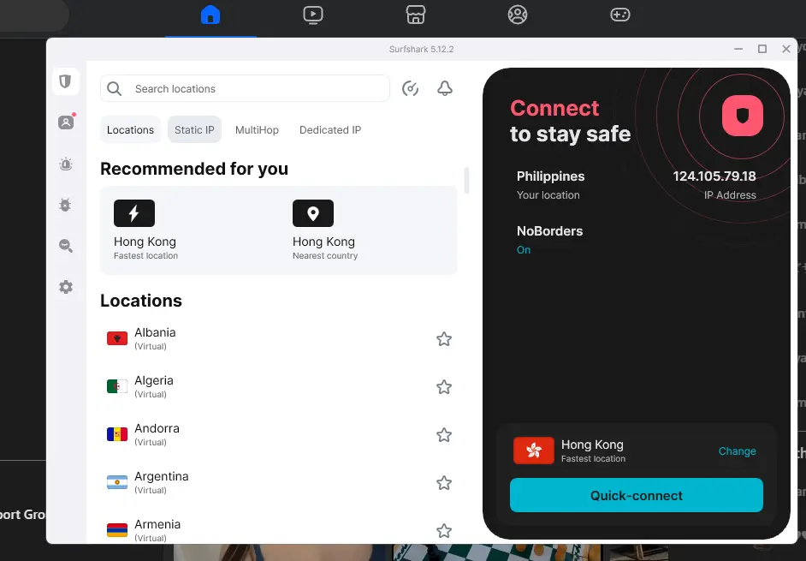Image resolution: width=806 pixels, height=561 pixels.
Task: Favorite Argentina with the star
Action: click(x=444, y=483)
